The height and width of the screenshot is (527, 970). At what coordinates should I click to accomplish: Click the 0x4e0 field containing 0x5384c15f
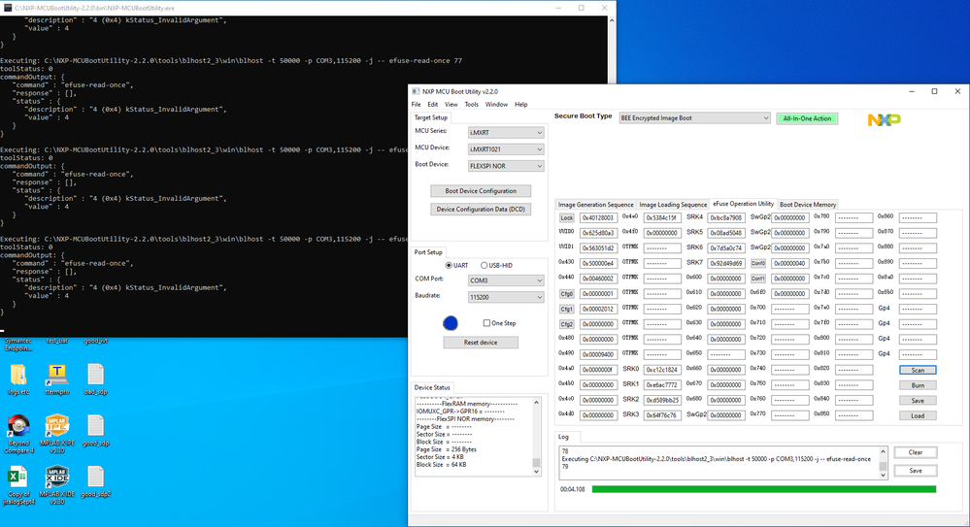(662, 217)
